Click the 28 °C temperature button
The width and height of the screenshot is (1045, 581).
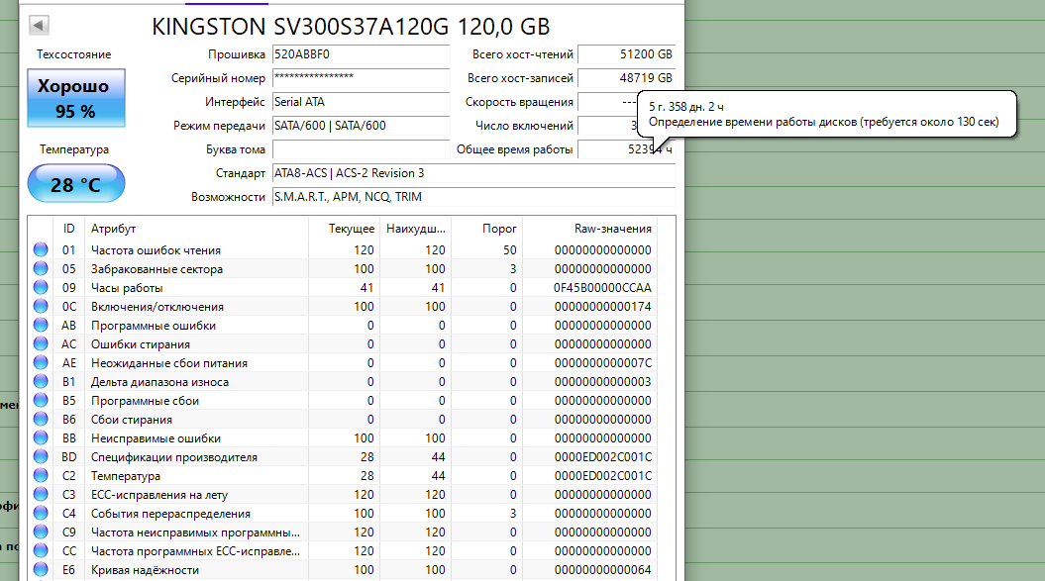(x=76, y=183)
